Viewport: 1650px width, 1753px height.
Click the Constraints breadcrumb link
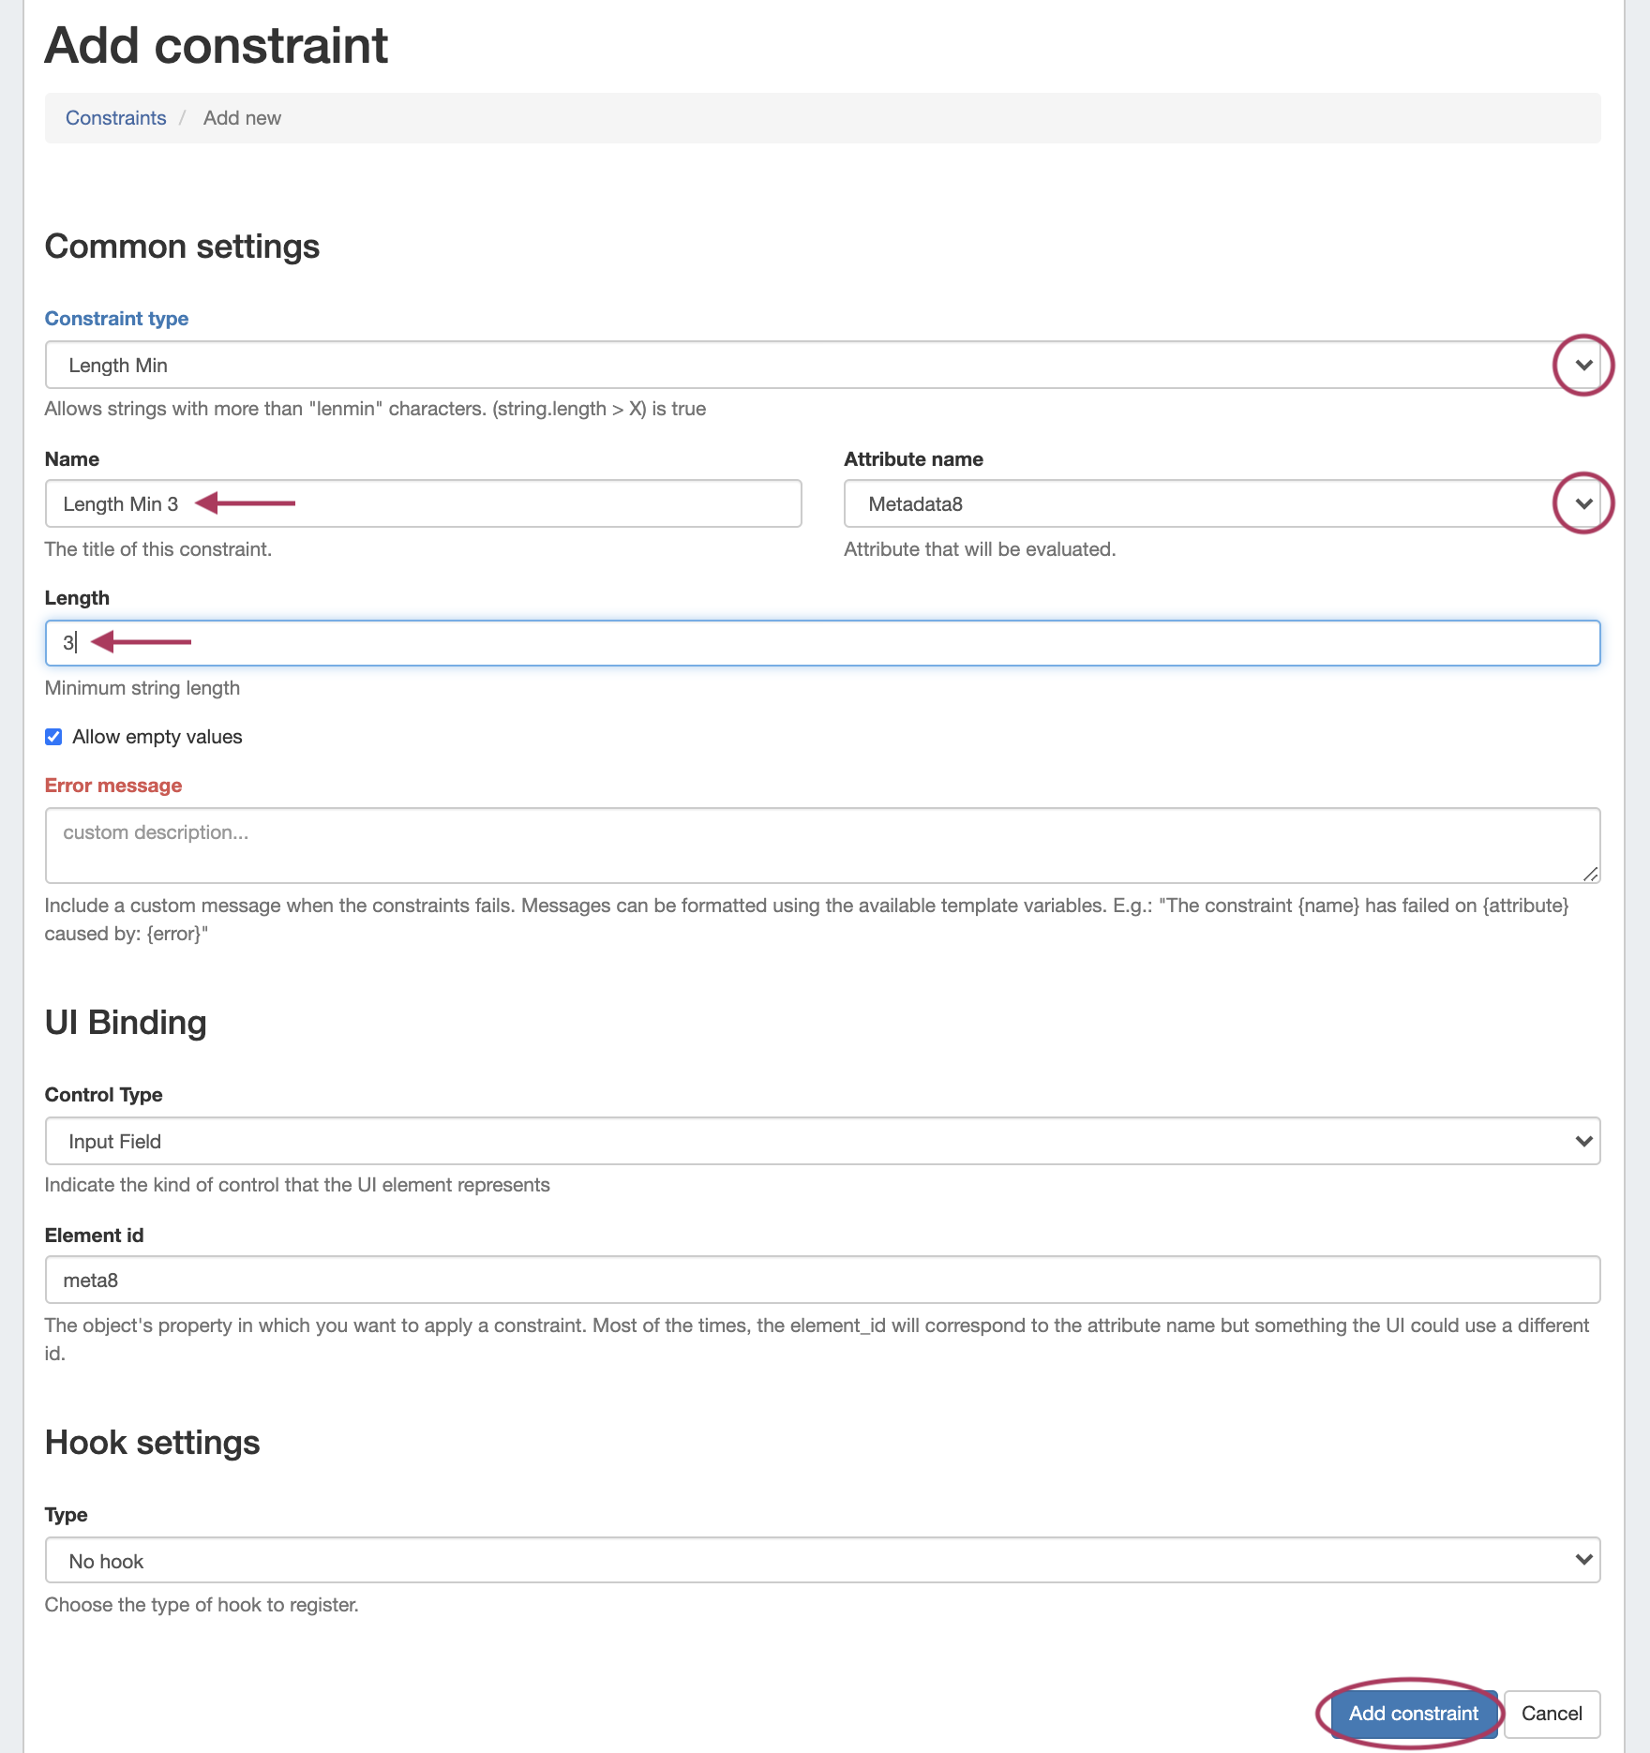point(115,118)
